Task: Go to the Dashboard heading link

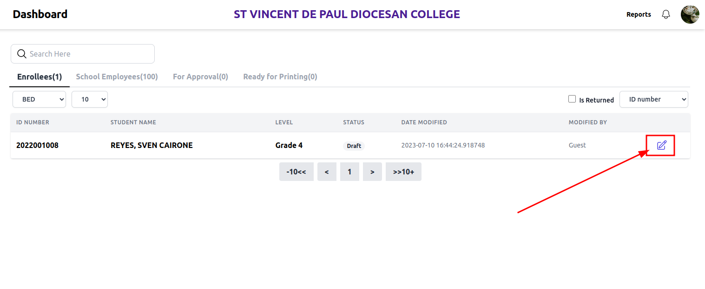Action: click(40, 14)
